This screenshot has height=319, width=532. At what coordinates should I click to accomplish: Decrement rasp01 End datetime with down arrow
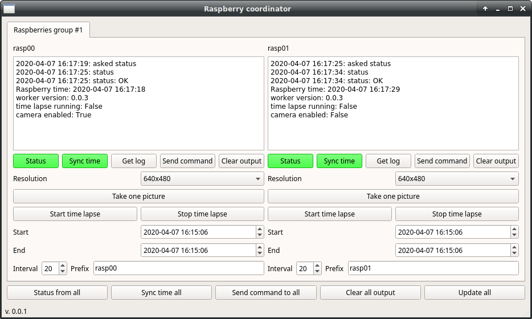point(514,253)
